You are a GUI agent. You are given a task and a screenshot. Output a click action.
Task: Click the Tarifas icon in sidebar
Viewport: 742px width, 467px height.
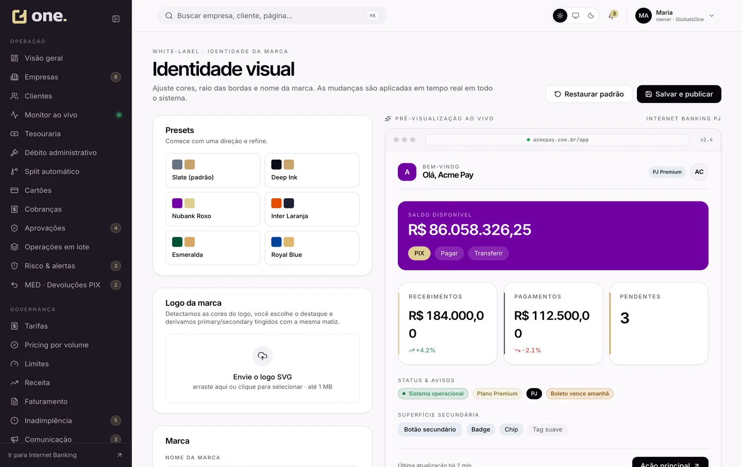[14, 326]
